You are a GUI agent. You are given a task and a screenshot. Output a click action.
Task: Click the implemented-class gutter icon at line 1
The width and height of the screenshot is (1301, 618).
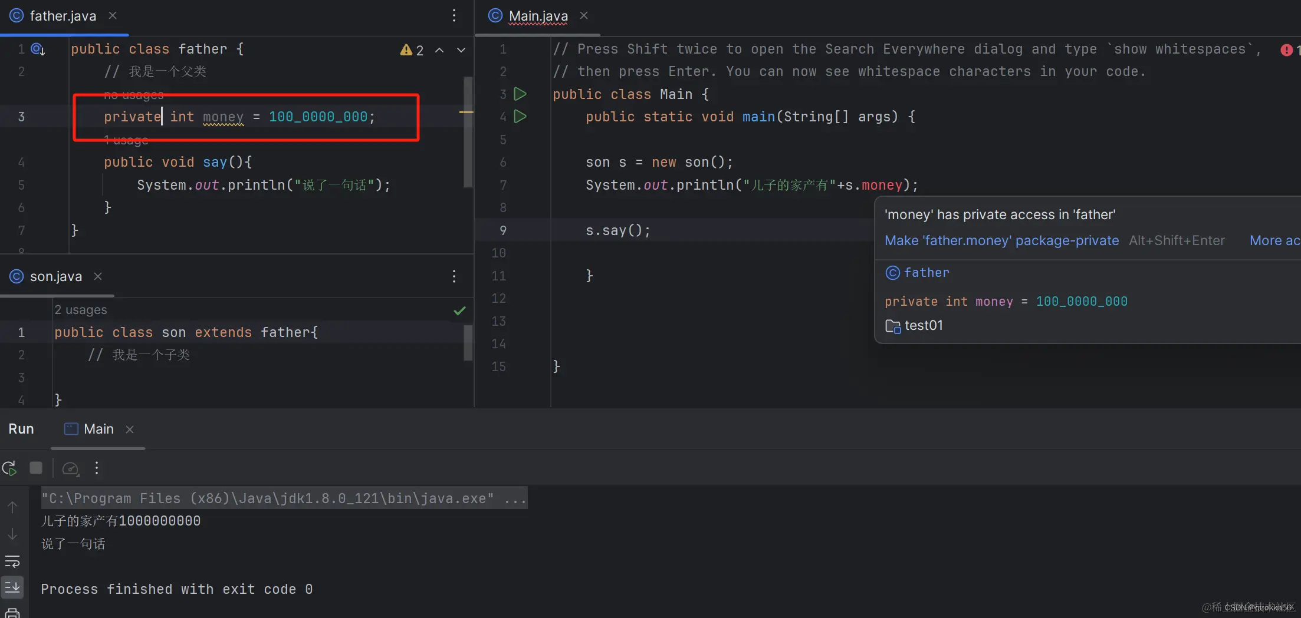(x=38, y=49)
